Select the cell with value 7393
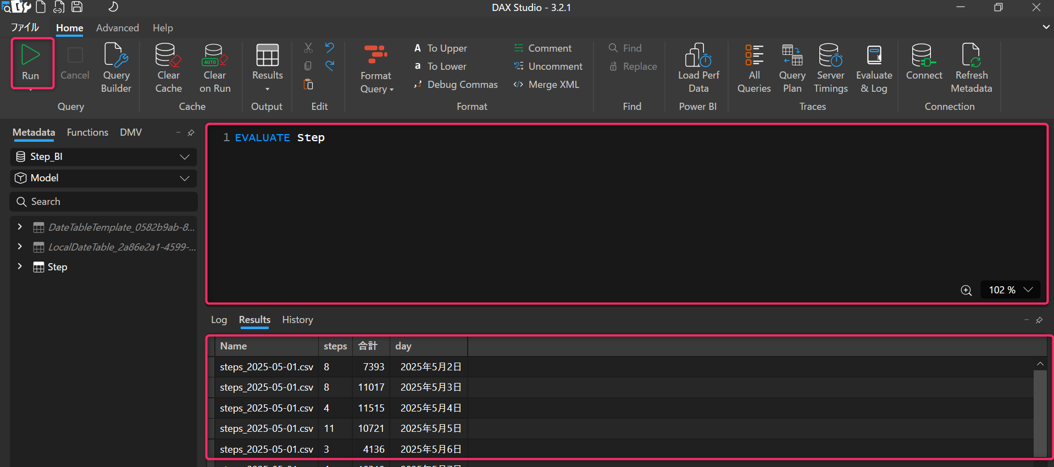 (x=371, y=367)
